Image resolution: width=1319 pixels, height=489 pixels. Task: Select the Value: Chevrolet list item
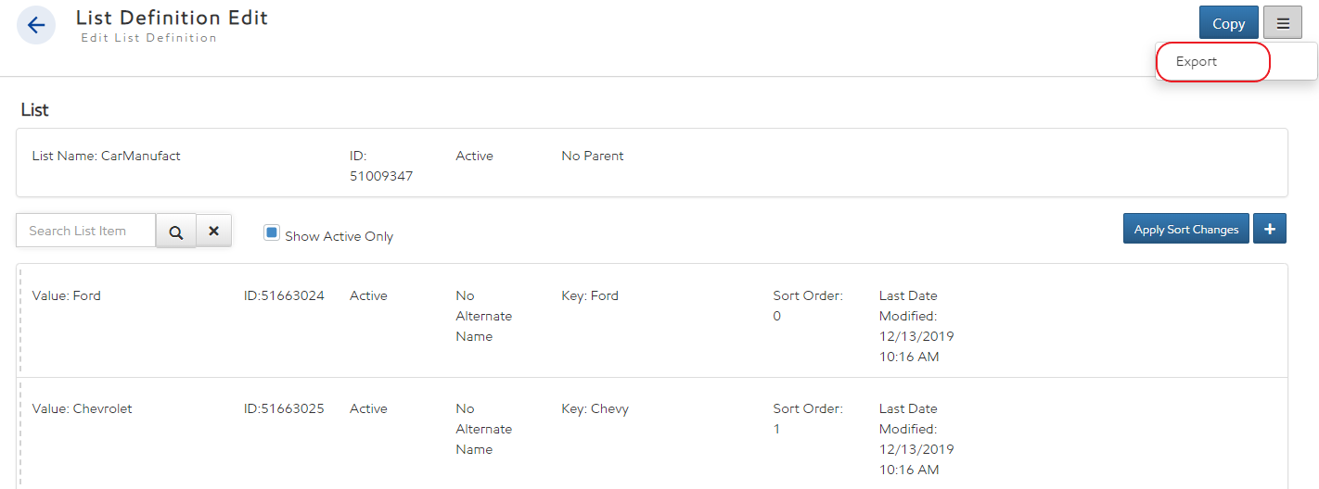tap(83, 408)
